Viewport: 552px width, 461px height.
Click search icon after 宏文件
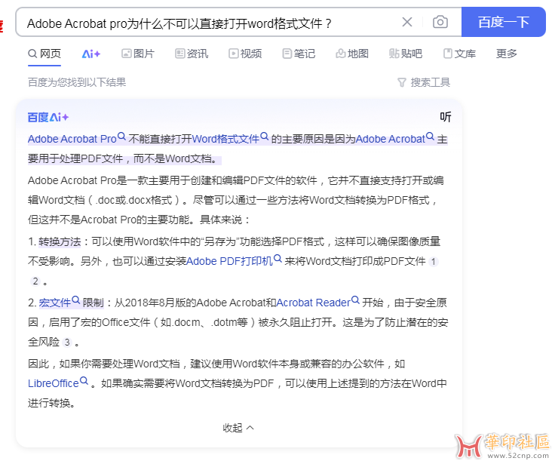pos(75,300)
